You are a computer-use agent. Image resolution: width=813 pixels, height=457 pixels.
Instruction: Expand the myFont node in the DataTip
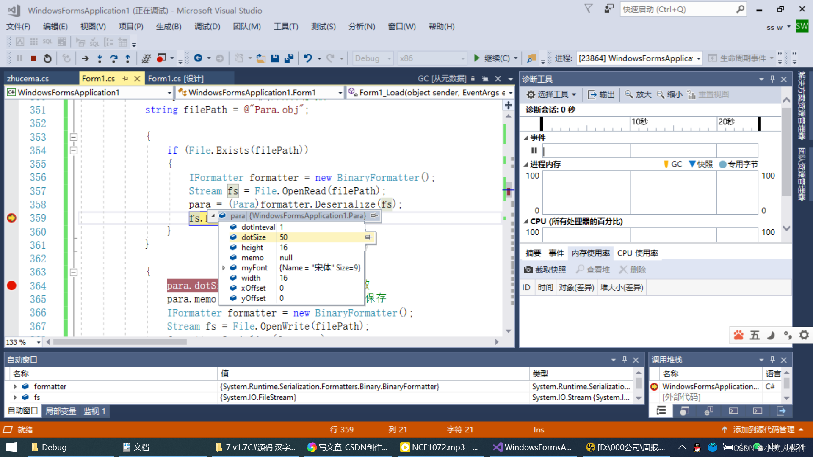click(x=224, y=267)
